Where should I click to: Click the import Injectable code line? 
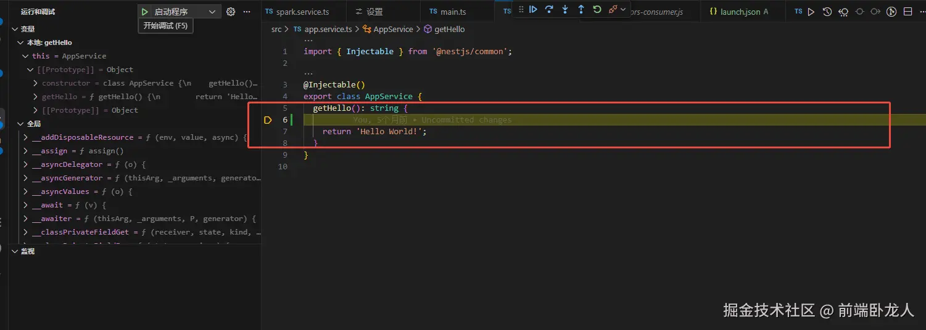click(x=408, y=52)
